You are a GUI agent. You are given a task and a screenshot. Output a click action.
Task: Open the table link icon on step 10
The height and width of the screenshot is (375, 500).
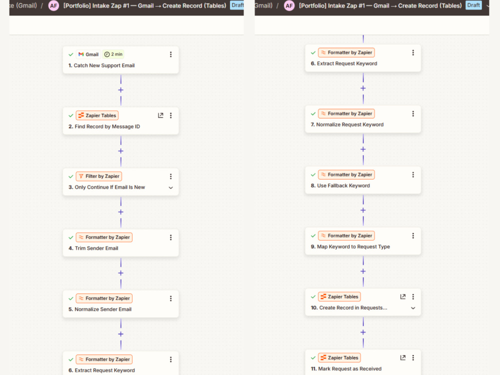tap(403, 296)
